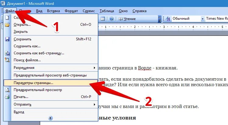The image size is (228, 125).
Task: Open the Файл menu
Action: tap(10, 11)
